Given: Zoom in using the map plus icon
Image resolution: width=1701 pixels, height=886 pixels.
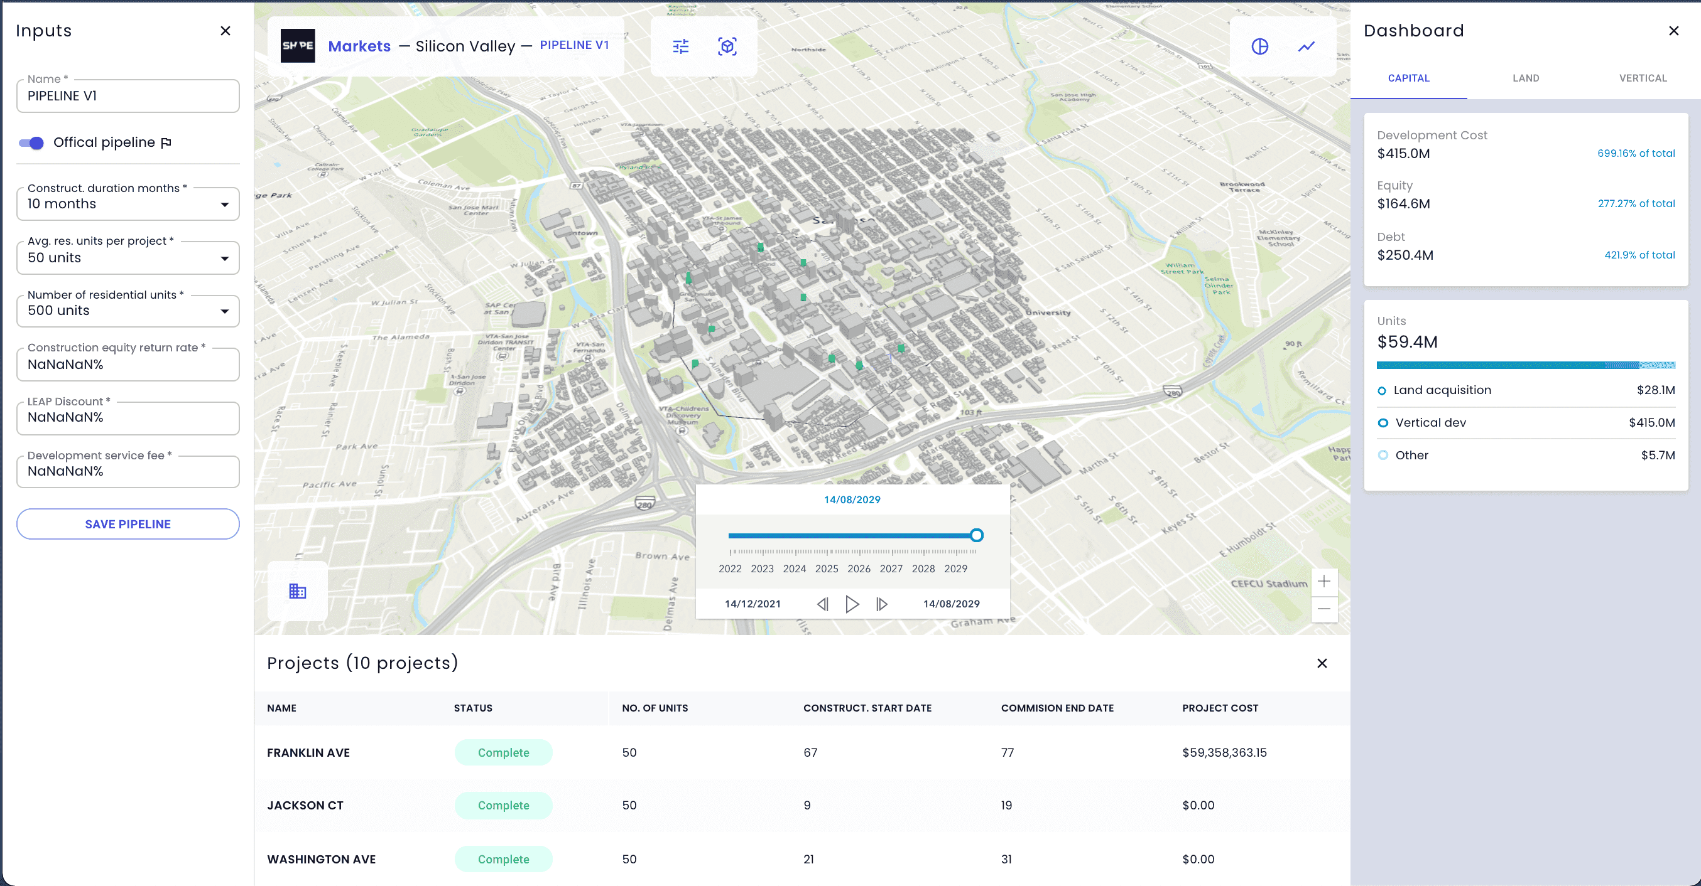Looking at the screenshot, I should point(1325,581).
